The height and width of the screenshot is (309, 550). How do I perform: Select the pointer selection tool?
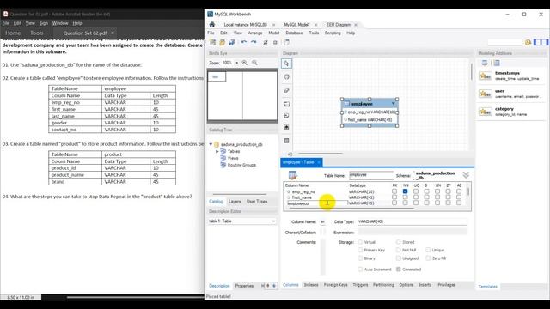pos(286,64)
